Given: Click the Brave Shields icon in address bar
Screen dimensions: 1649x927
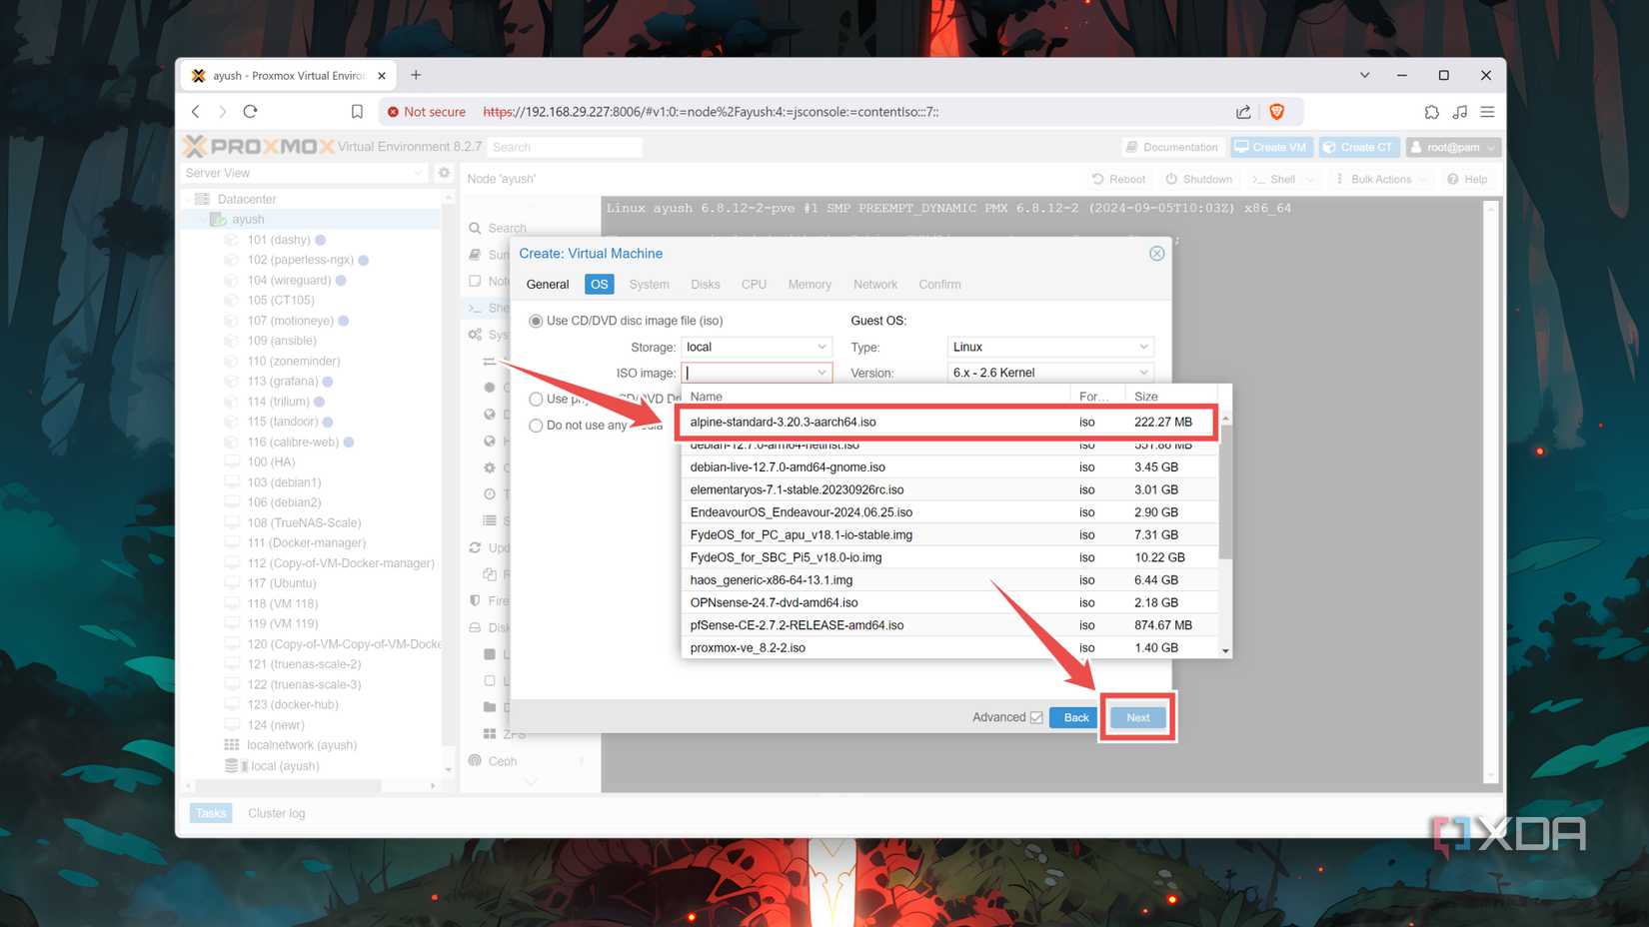Looking at the screenshot, I should click(x=1277, y=112).
